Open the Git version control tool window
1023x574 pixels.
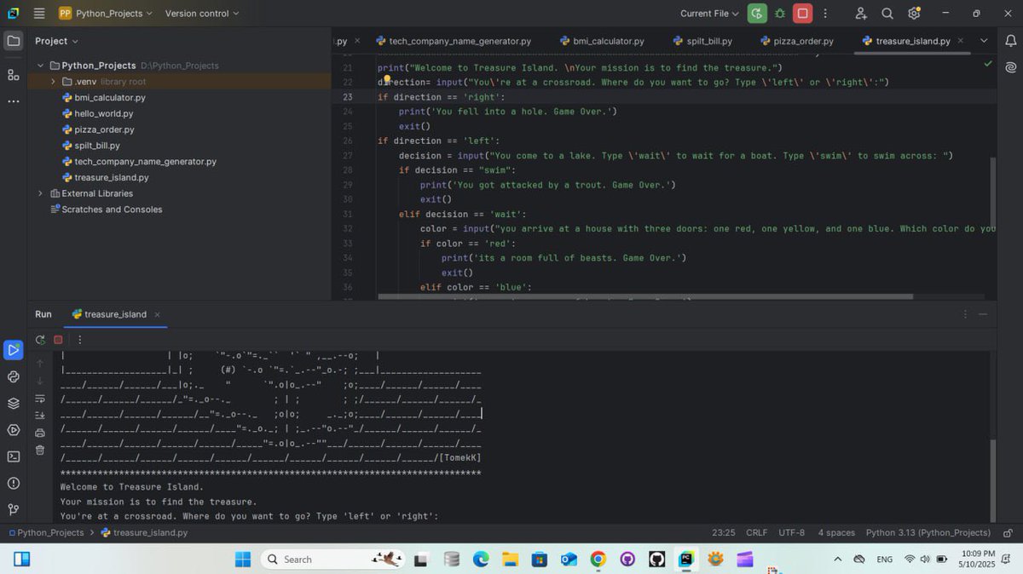coord(13,509)
